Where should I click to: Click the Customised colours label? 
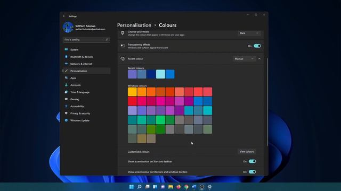139,152
